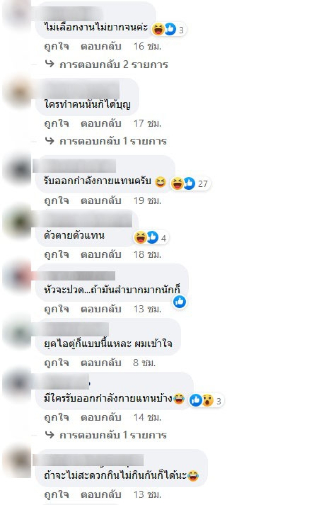This screenshot has width=314, height=505.
Task: Click the lone blue like reaction icon
Action: [x=179, y=301]
